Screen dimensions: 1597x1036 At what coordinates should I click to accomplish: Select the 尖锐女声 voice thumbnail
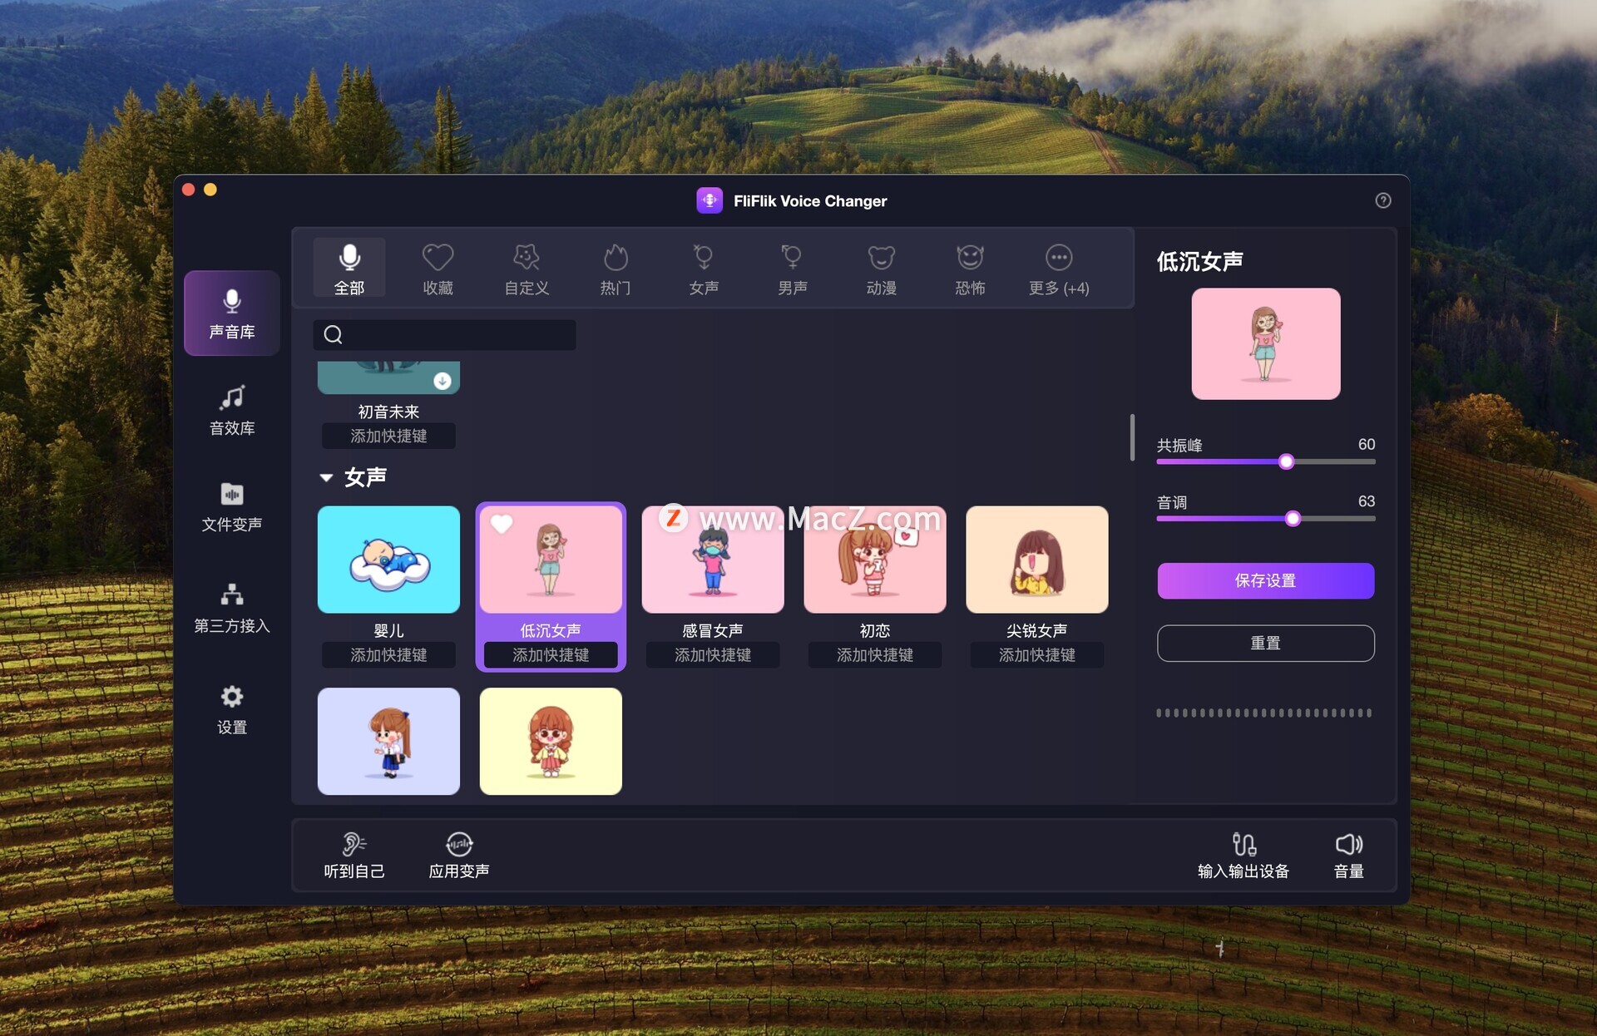pos(1037,560)
